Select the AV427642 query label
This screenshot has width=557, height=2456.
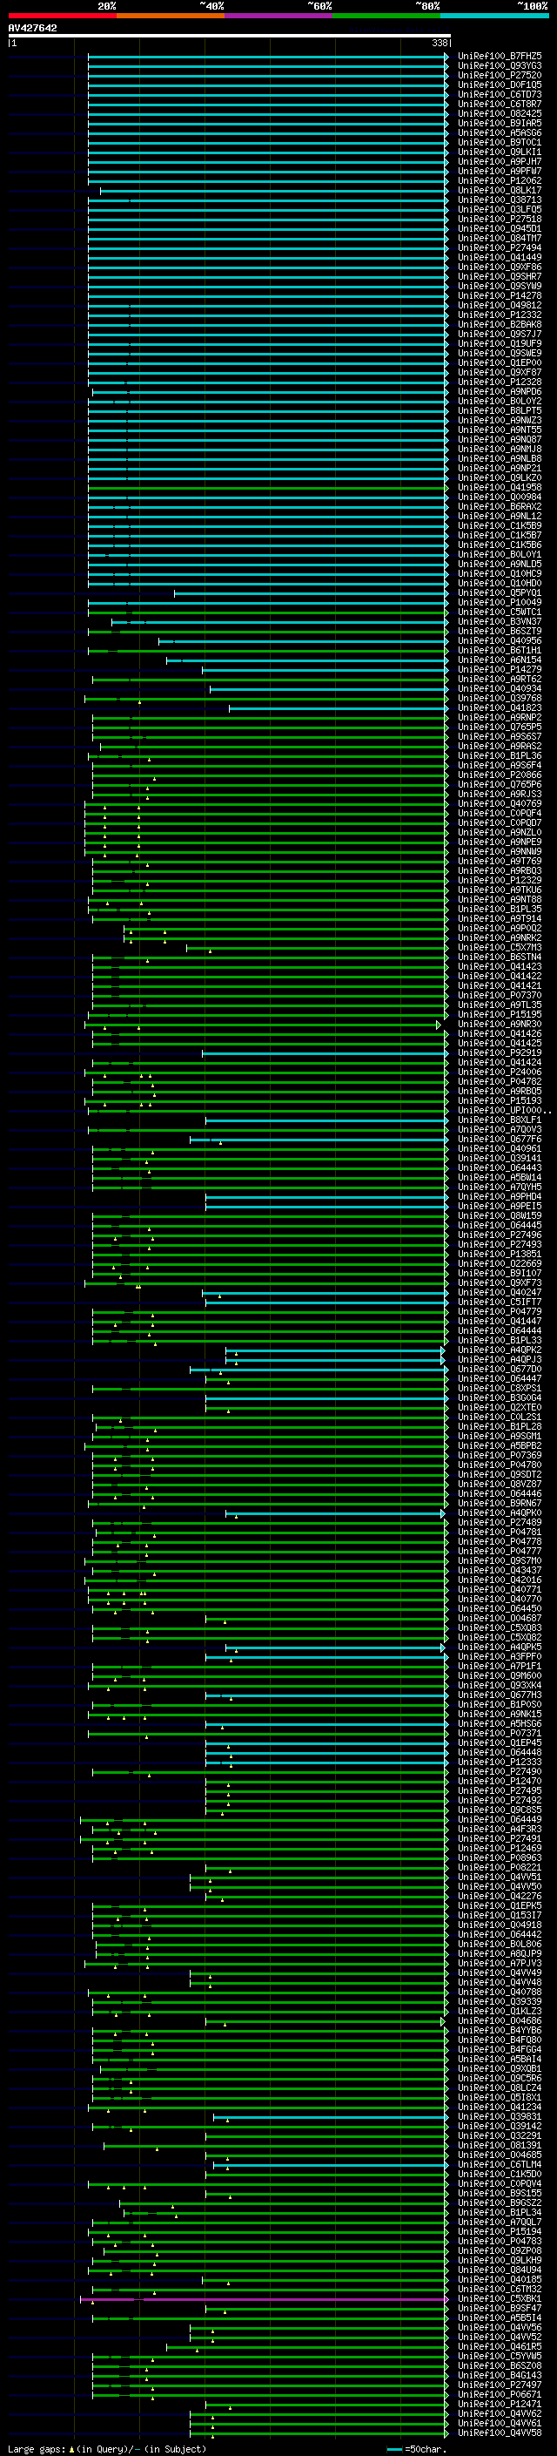coord(32,28)
